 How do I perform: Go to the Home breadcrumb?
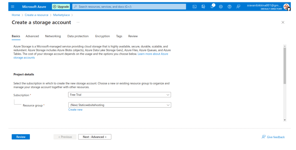click(x=16, y=15)
